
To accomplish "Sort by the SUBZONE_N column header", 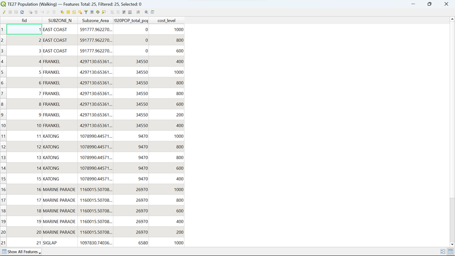I will 60,21.
